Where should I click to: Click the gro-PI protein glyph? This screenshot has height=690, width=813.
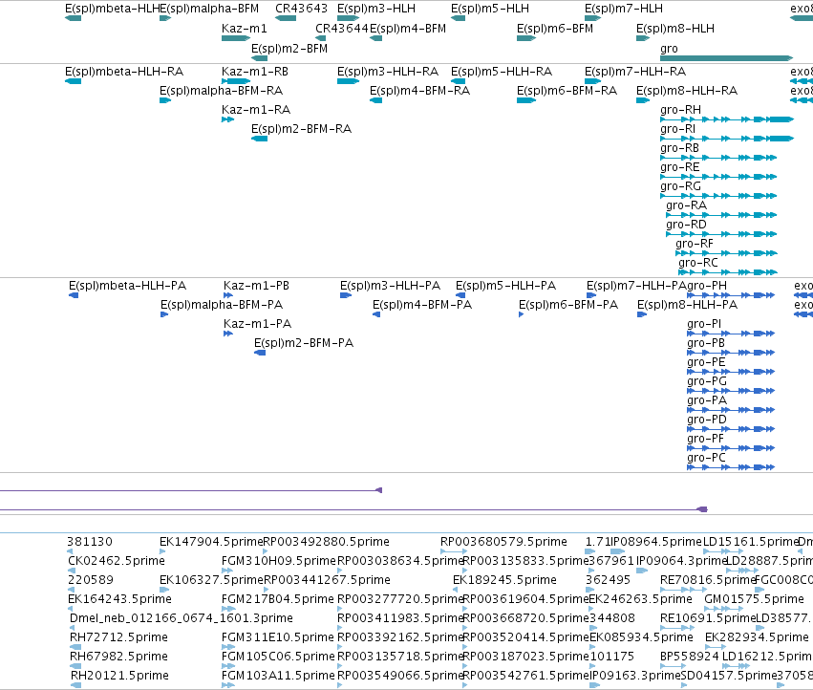pyautogui.click(x=731, y=334)
